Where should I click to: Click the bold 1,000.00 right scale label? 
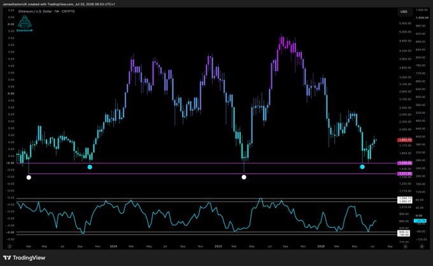(423, 18)
